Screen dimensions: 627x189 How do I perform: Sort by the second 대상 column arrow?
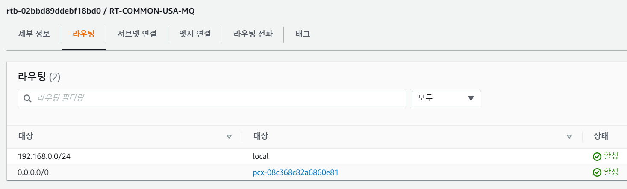569,137
